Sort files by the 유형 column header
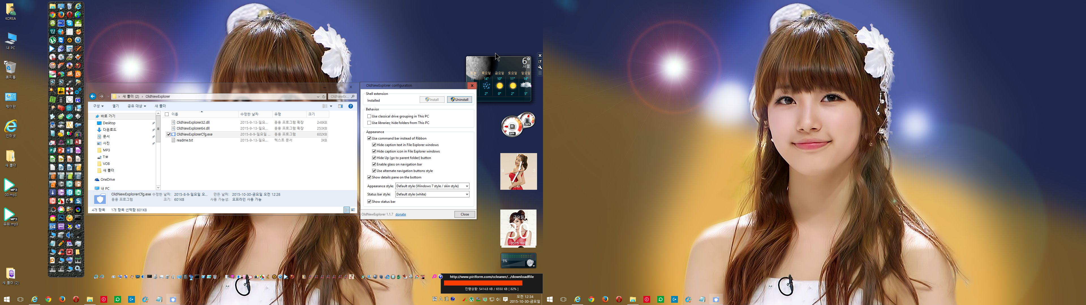1086x305 pixels. pos(290,114)
